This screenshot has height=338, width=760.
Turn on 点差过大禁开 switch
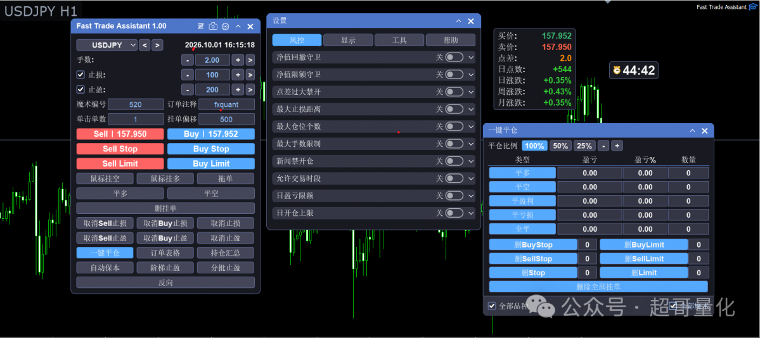click(x=454, y=92)
